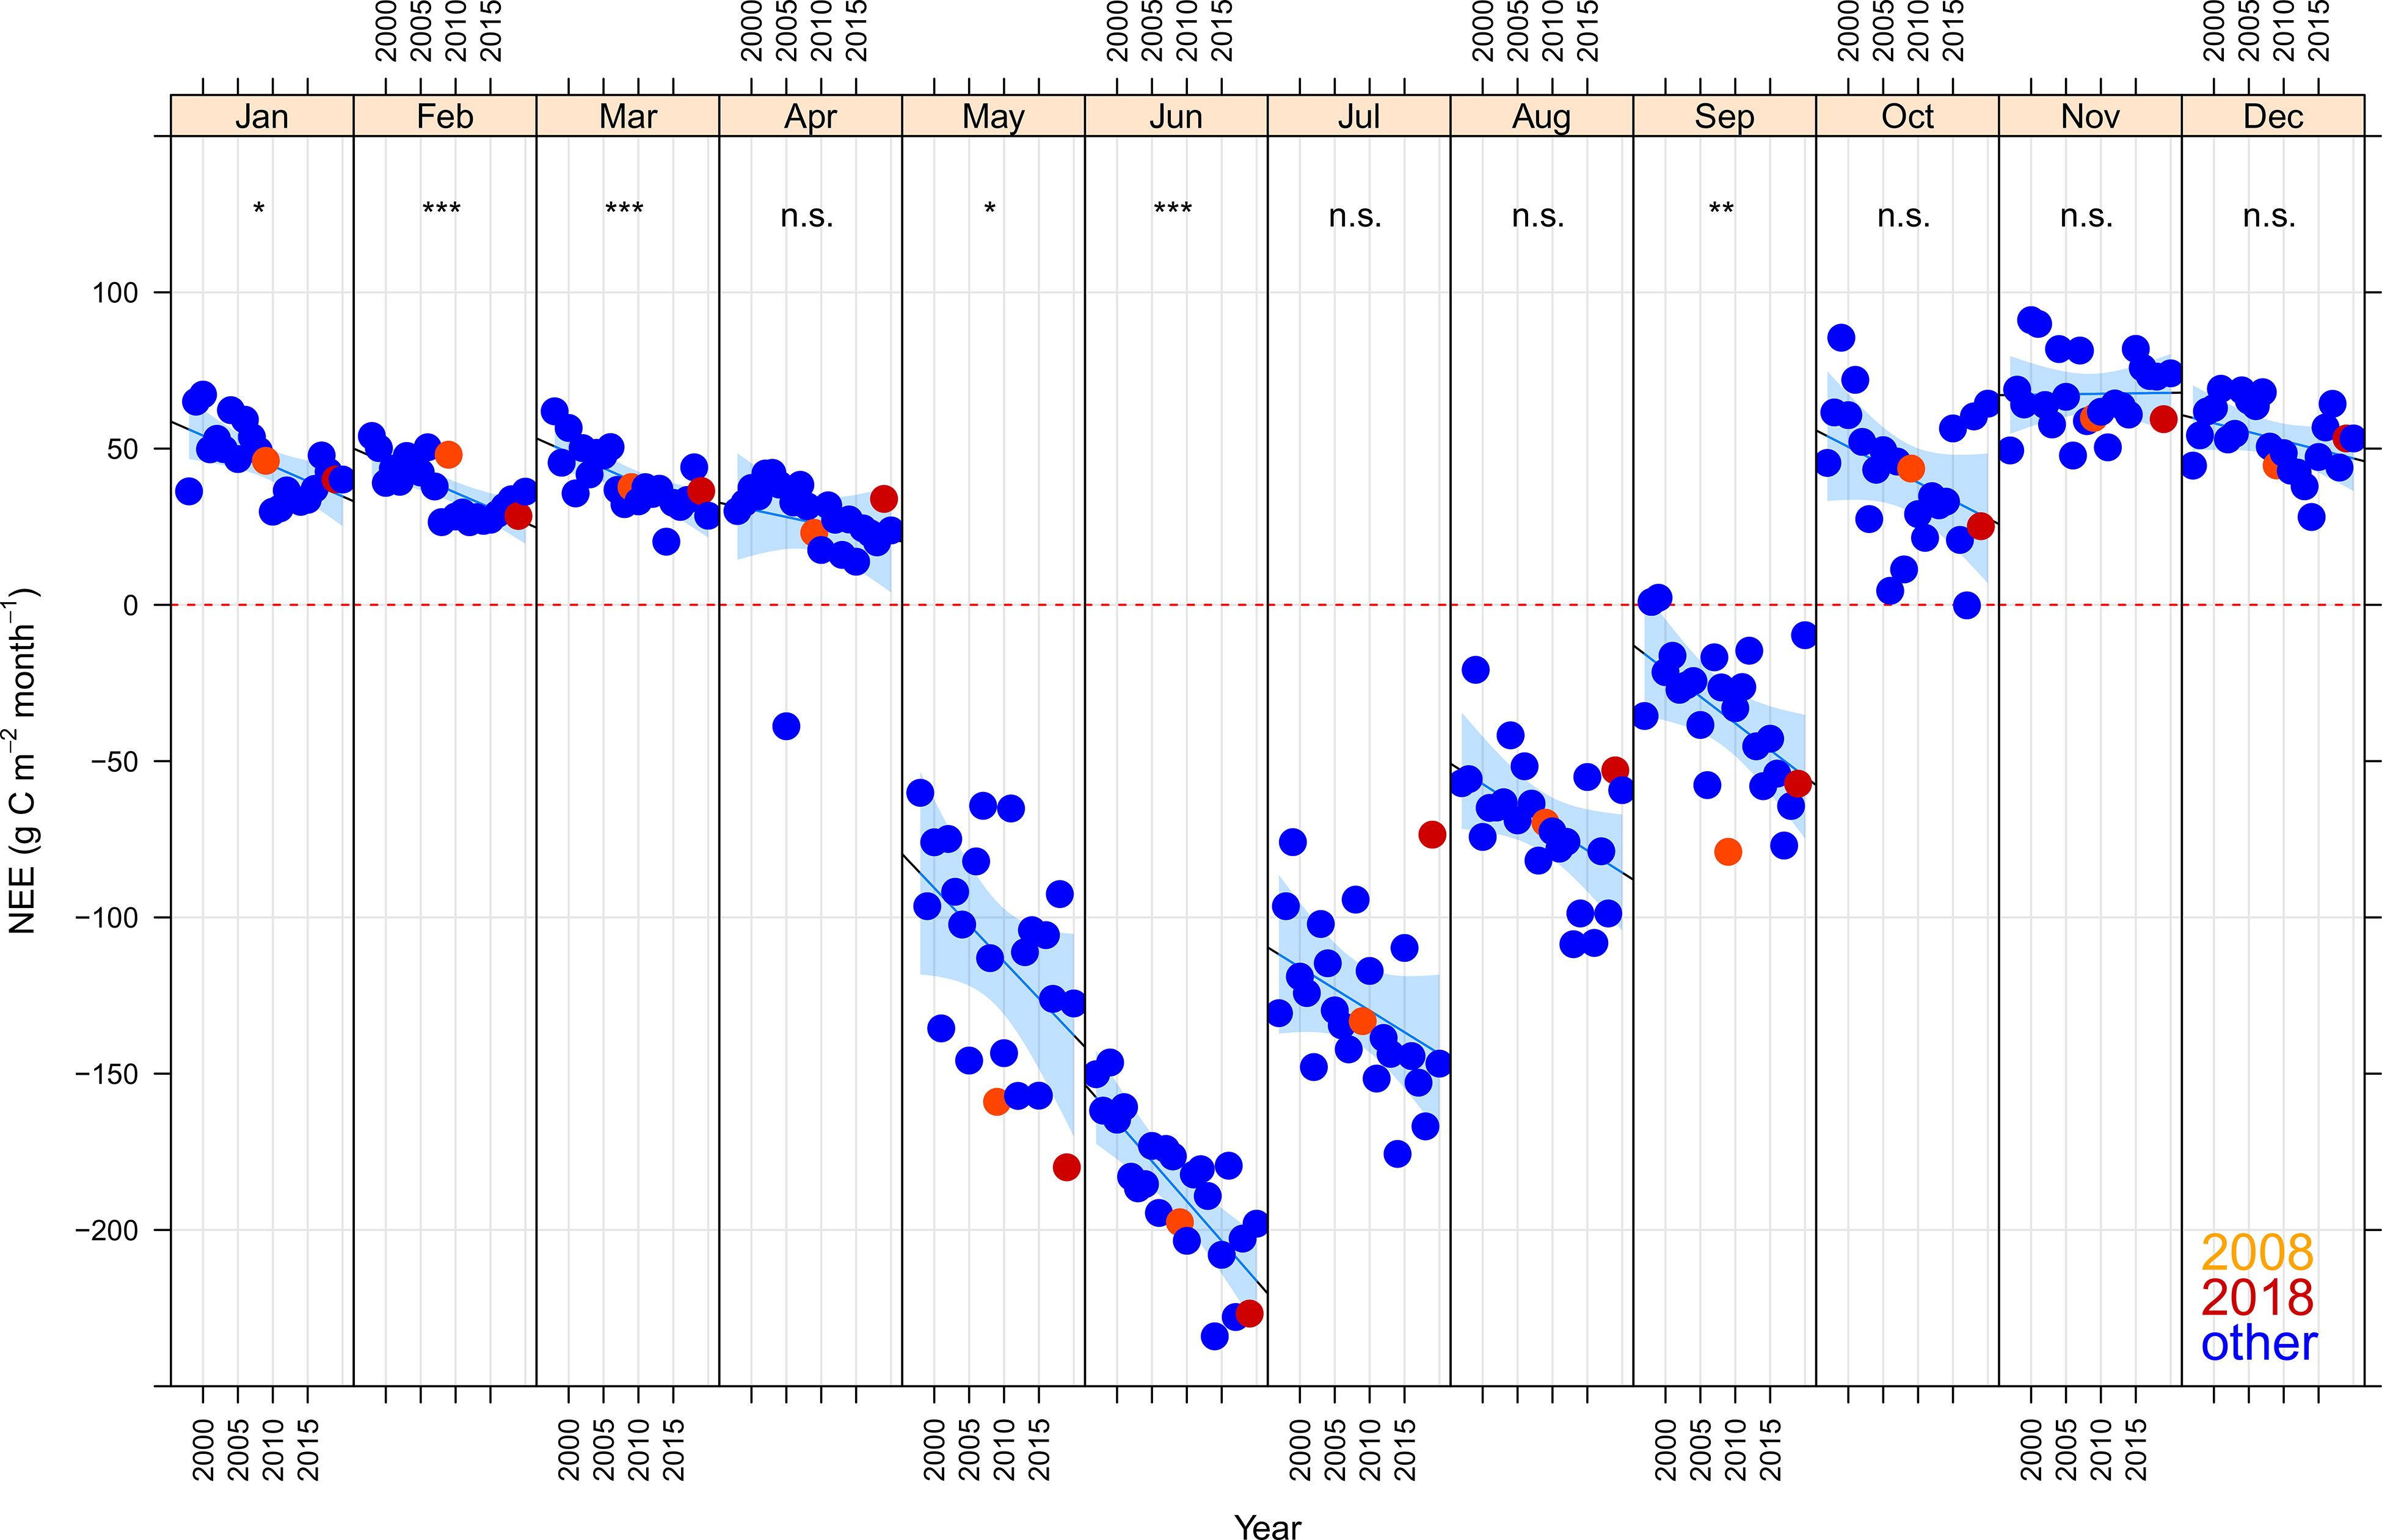
Task: Click the y-axis tick label −200
Action: point(107,1230)
